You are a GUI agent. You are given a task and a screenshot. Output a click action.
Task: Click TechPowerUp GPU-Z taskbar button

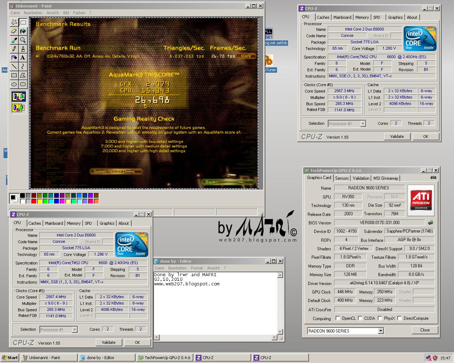coord(164,358)
